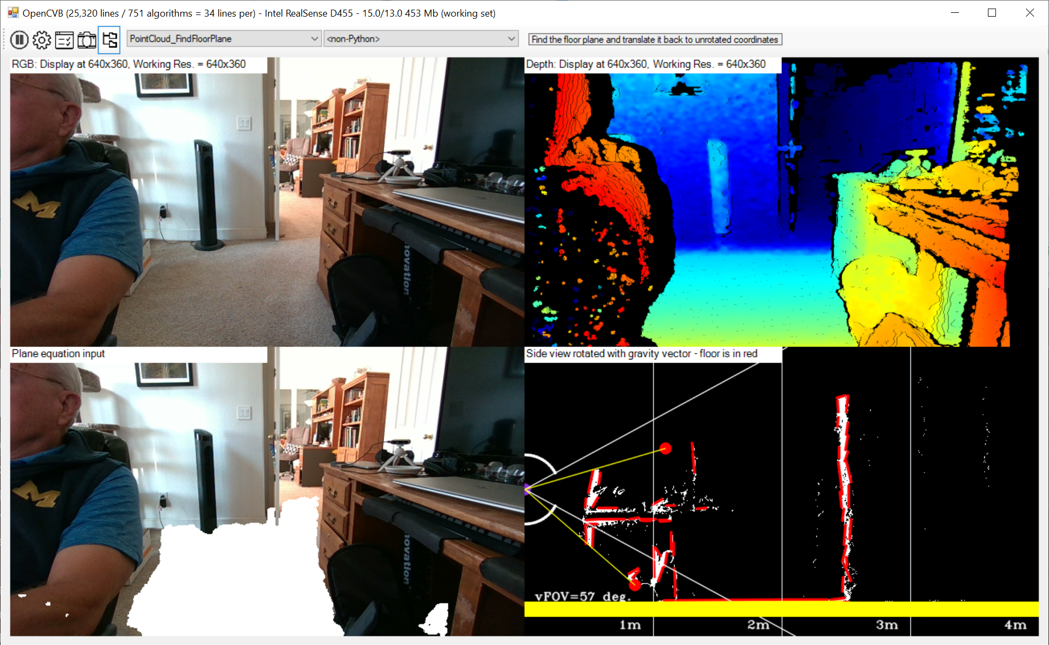Click the OpenCVB app icon in title bar
Image resolution: width=1049 pixels, height=645 pixels.
[x=13, y=13]
